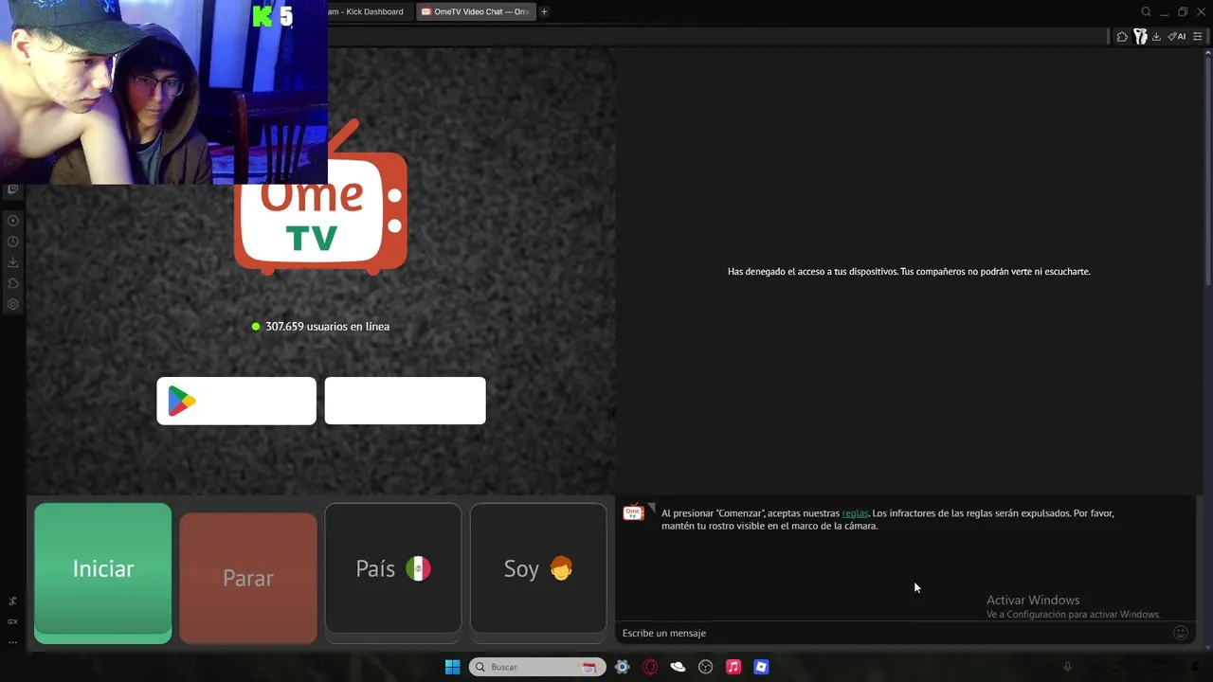Open the emoji picker in chat box
Viewport: 1213px width, 682px height.
(x=1181, y=633)
